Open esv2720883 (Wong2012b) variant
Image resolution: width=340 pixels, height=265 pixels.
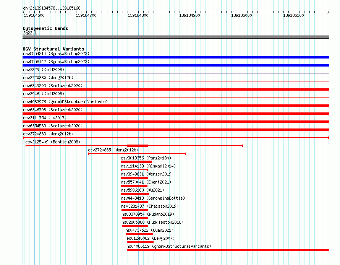point(48,134)
